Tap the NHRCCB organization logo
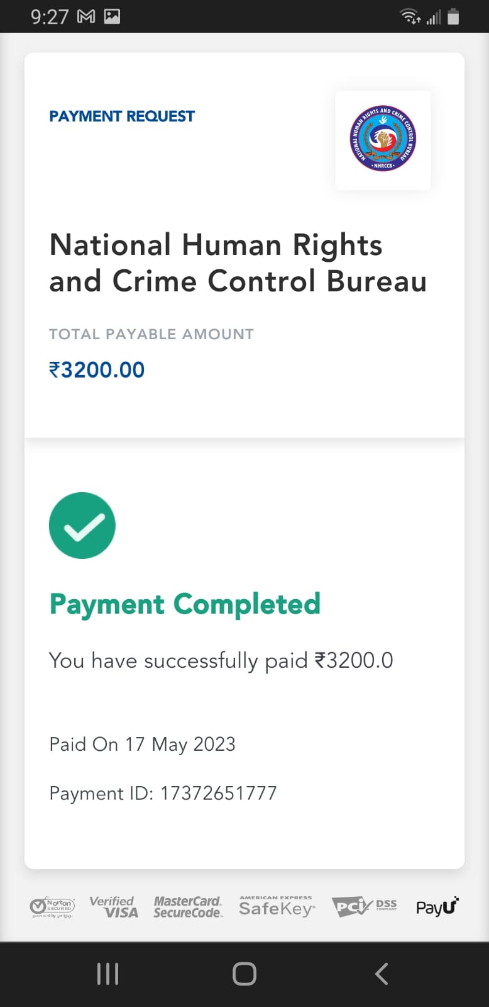Viewport: 489px width, 1007px height. pos(383,140)
